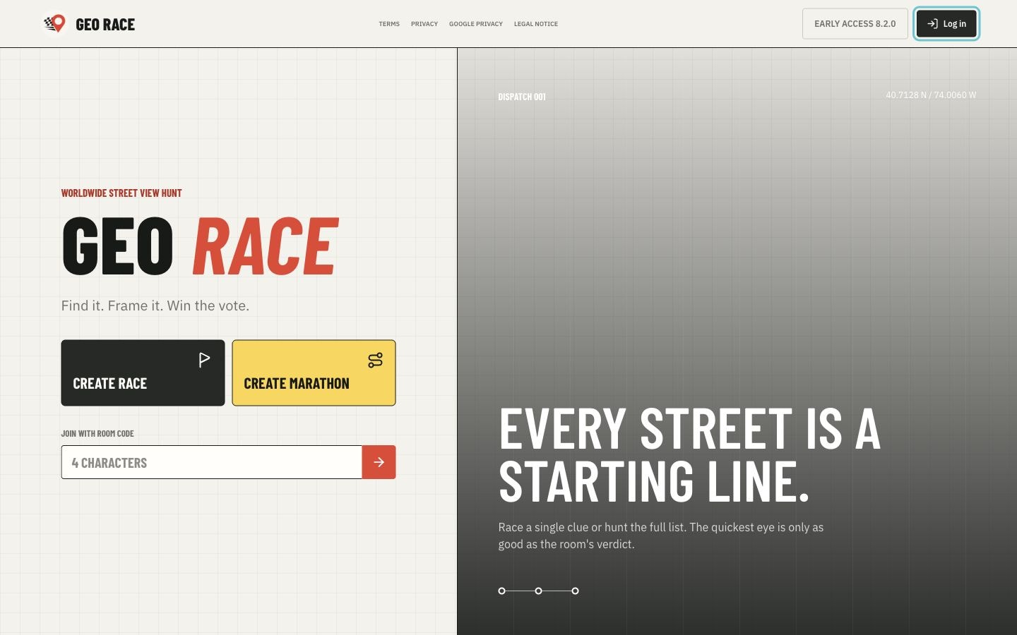Click the Early Access 8.2.0 button

855,24
